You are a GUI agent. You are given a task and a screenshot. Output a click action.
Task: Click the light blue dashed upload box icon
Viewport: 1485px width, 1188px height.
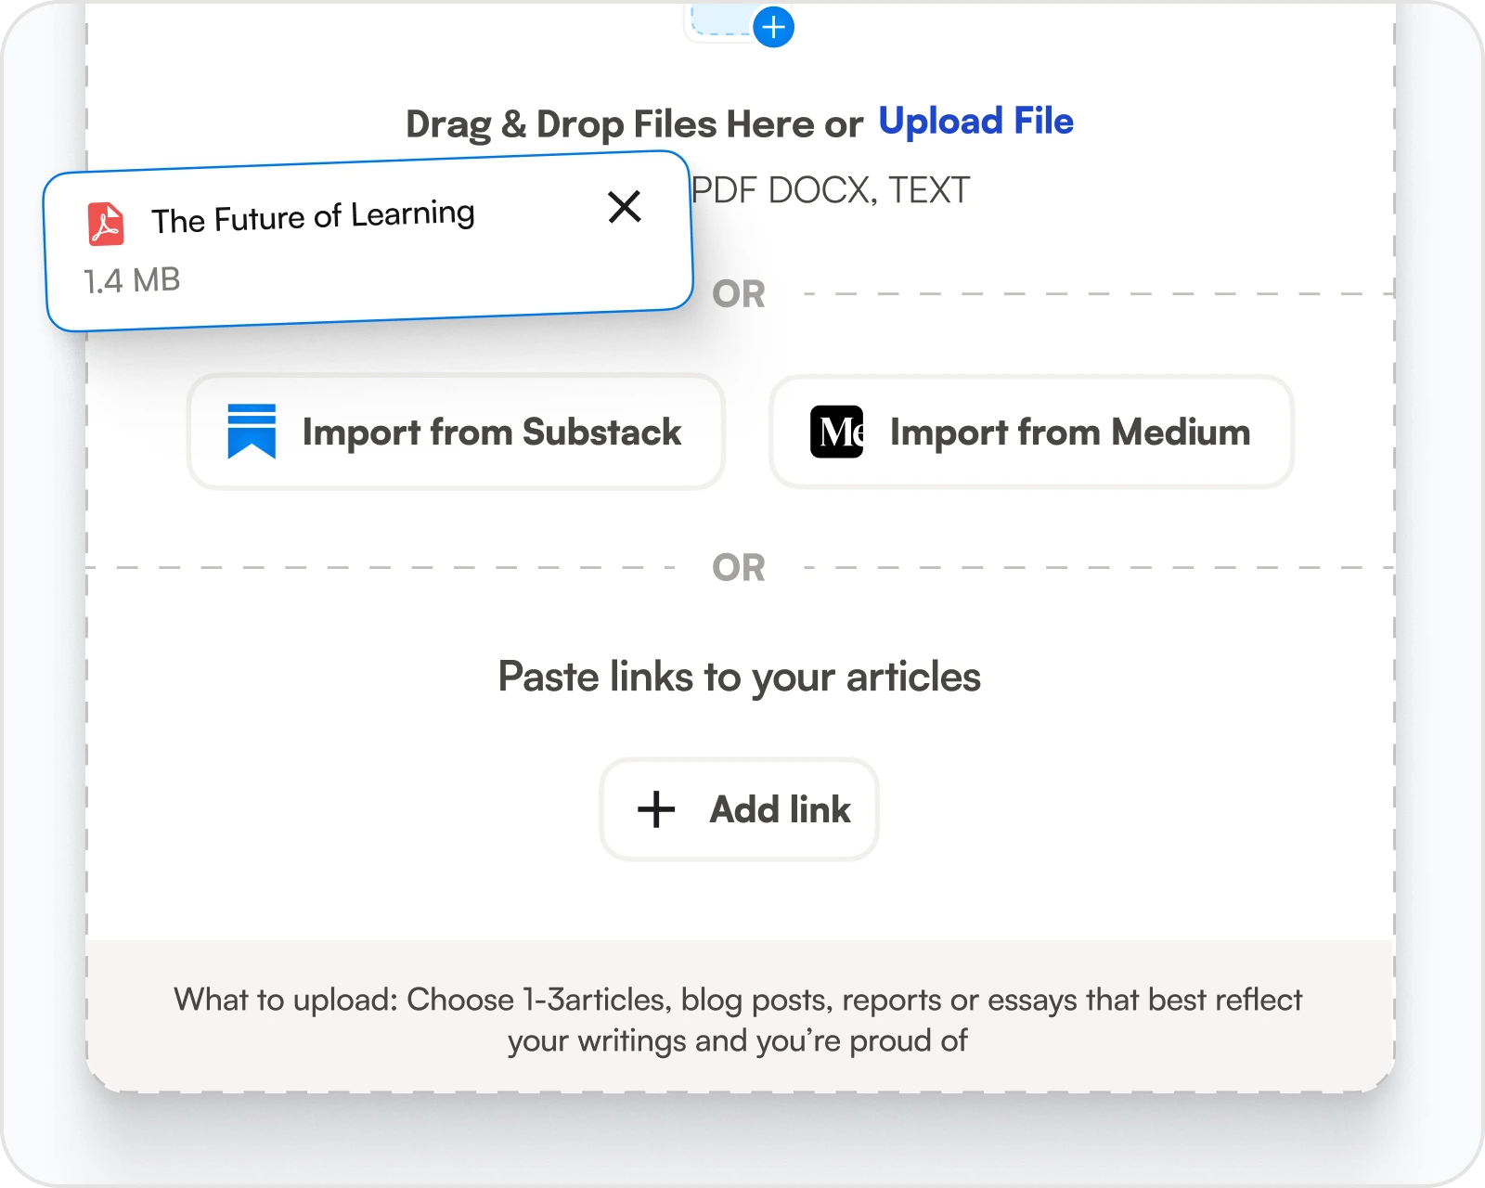[719, 20]
